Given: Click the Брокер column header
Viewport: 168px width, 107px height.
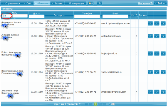Looking at the screenshot, I should [x=143, y=15].
